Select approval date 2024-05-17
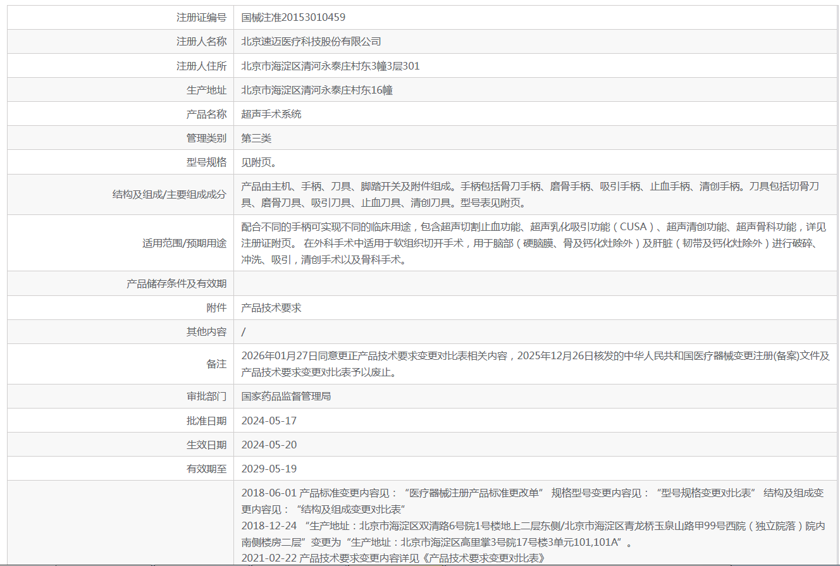This screenshot has width=840, height=566. (x=269, y=420)
